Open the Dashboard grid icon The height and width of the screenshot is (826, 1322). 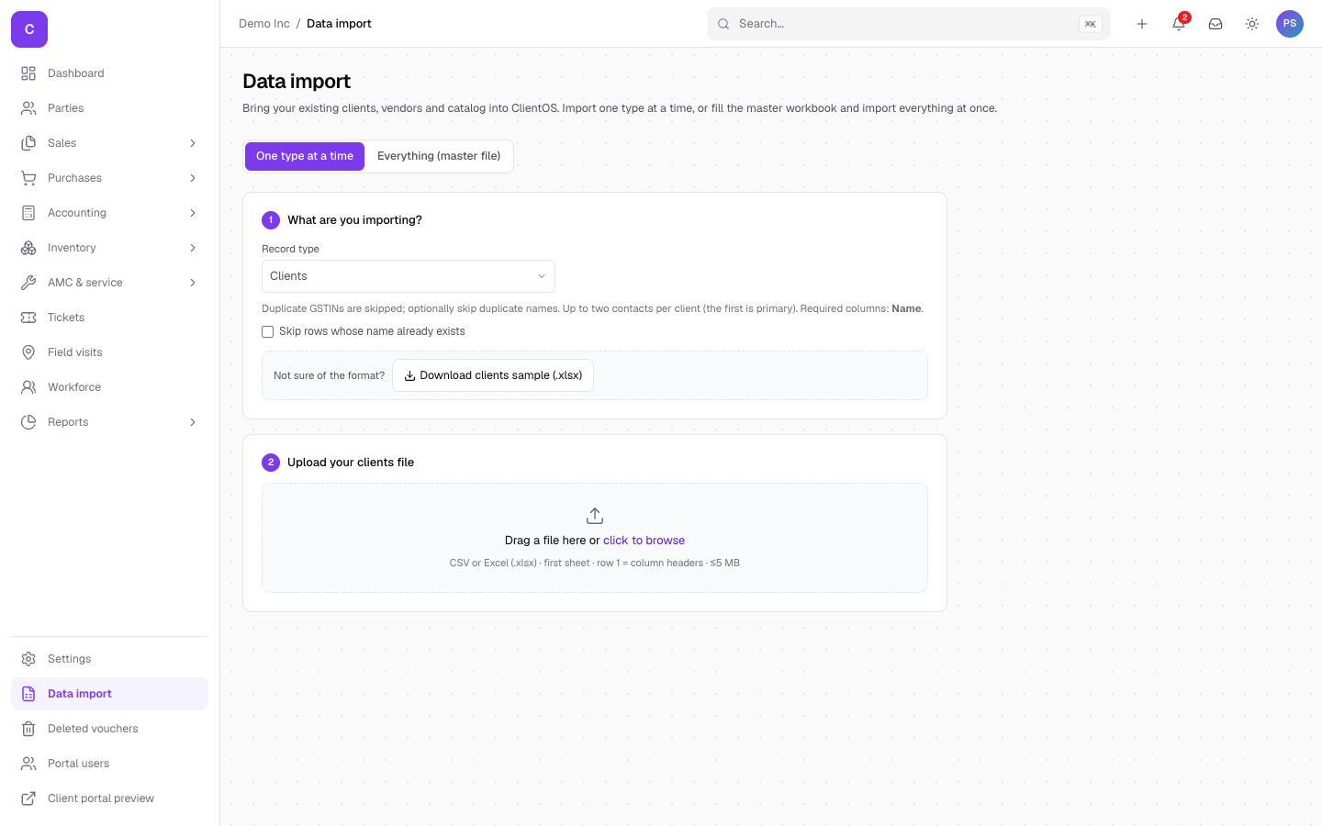28,73
